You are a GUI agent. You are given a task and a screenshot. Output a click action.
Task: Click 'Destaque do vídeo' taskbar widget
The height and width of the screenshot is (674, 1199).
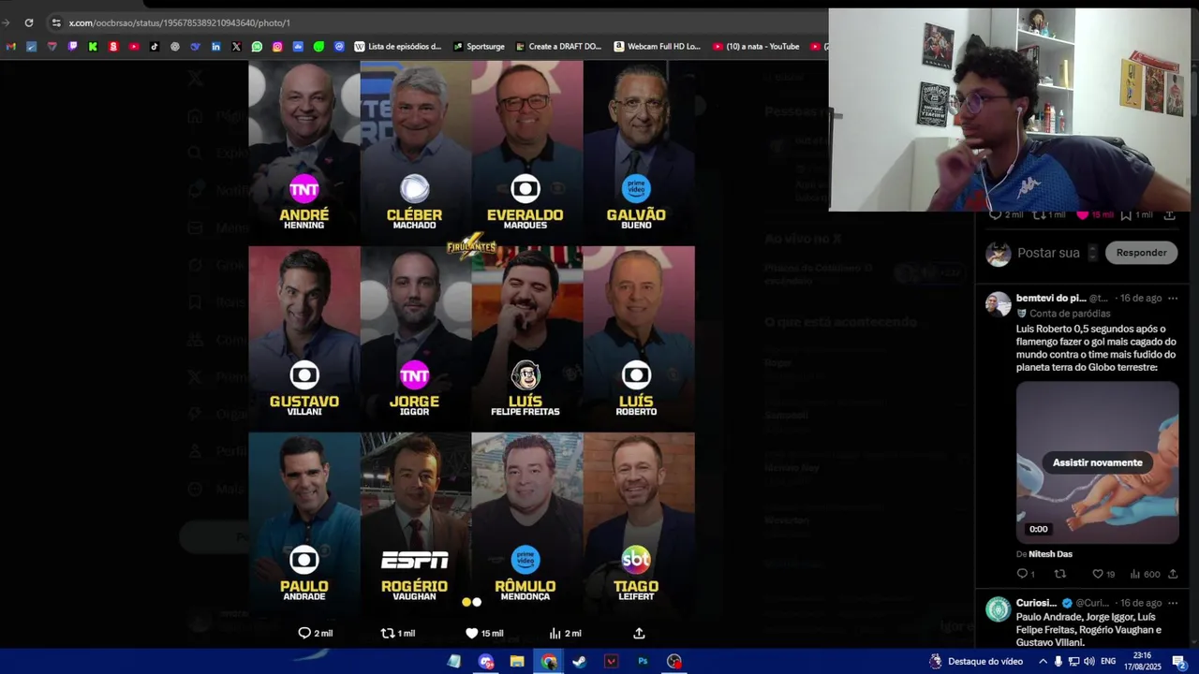(974, 662)
